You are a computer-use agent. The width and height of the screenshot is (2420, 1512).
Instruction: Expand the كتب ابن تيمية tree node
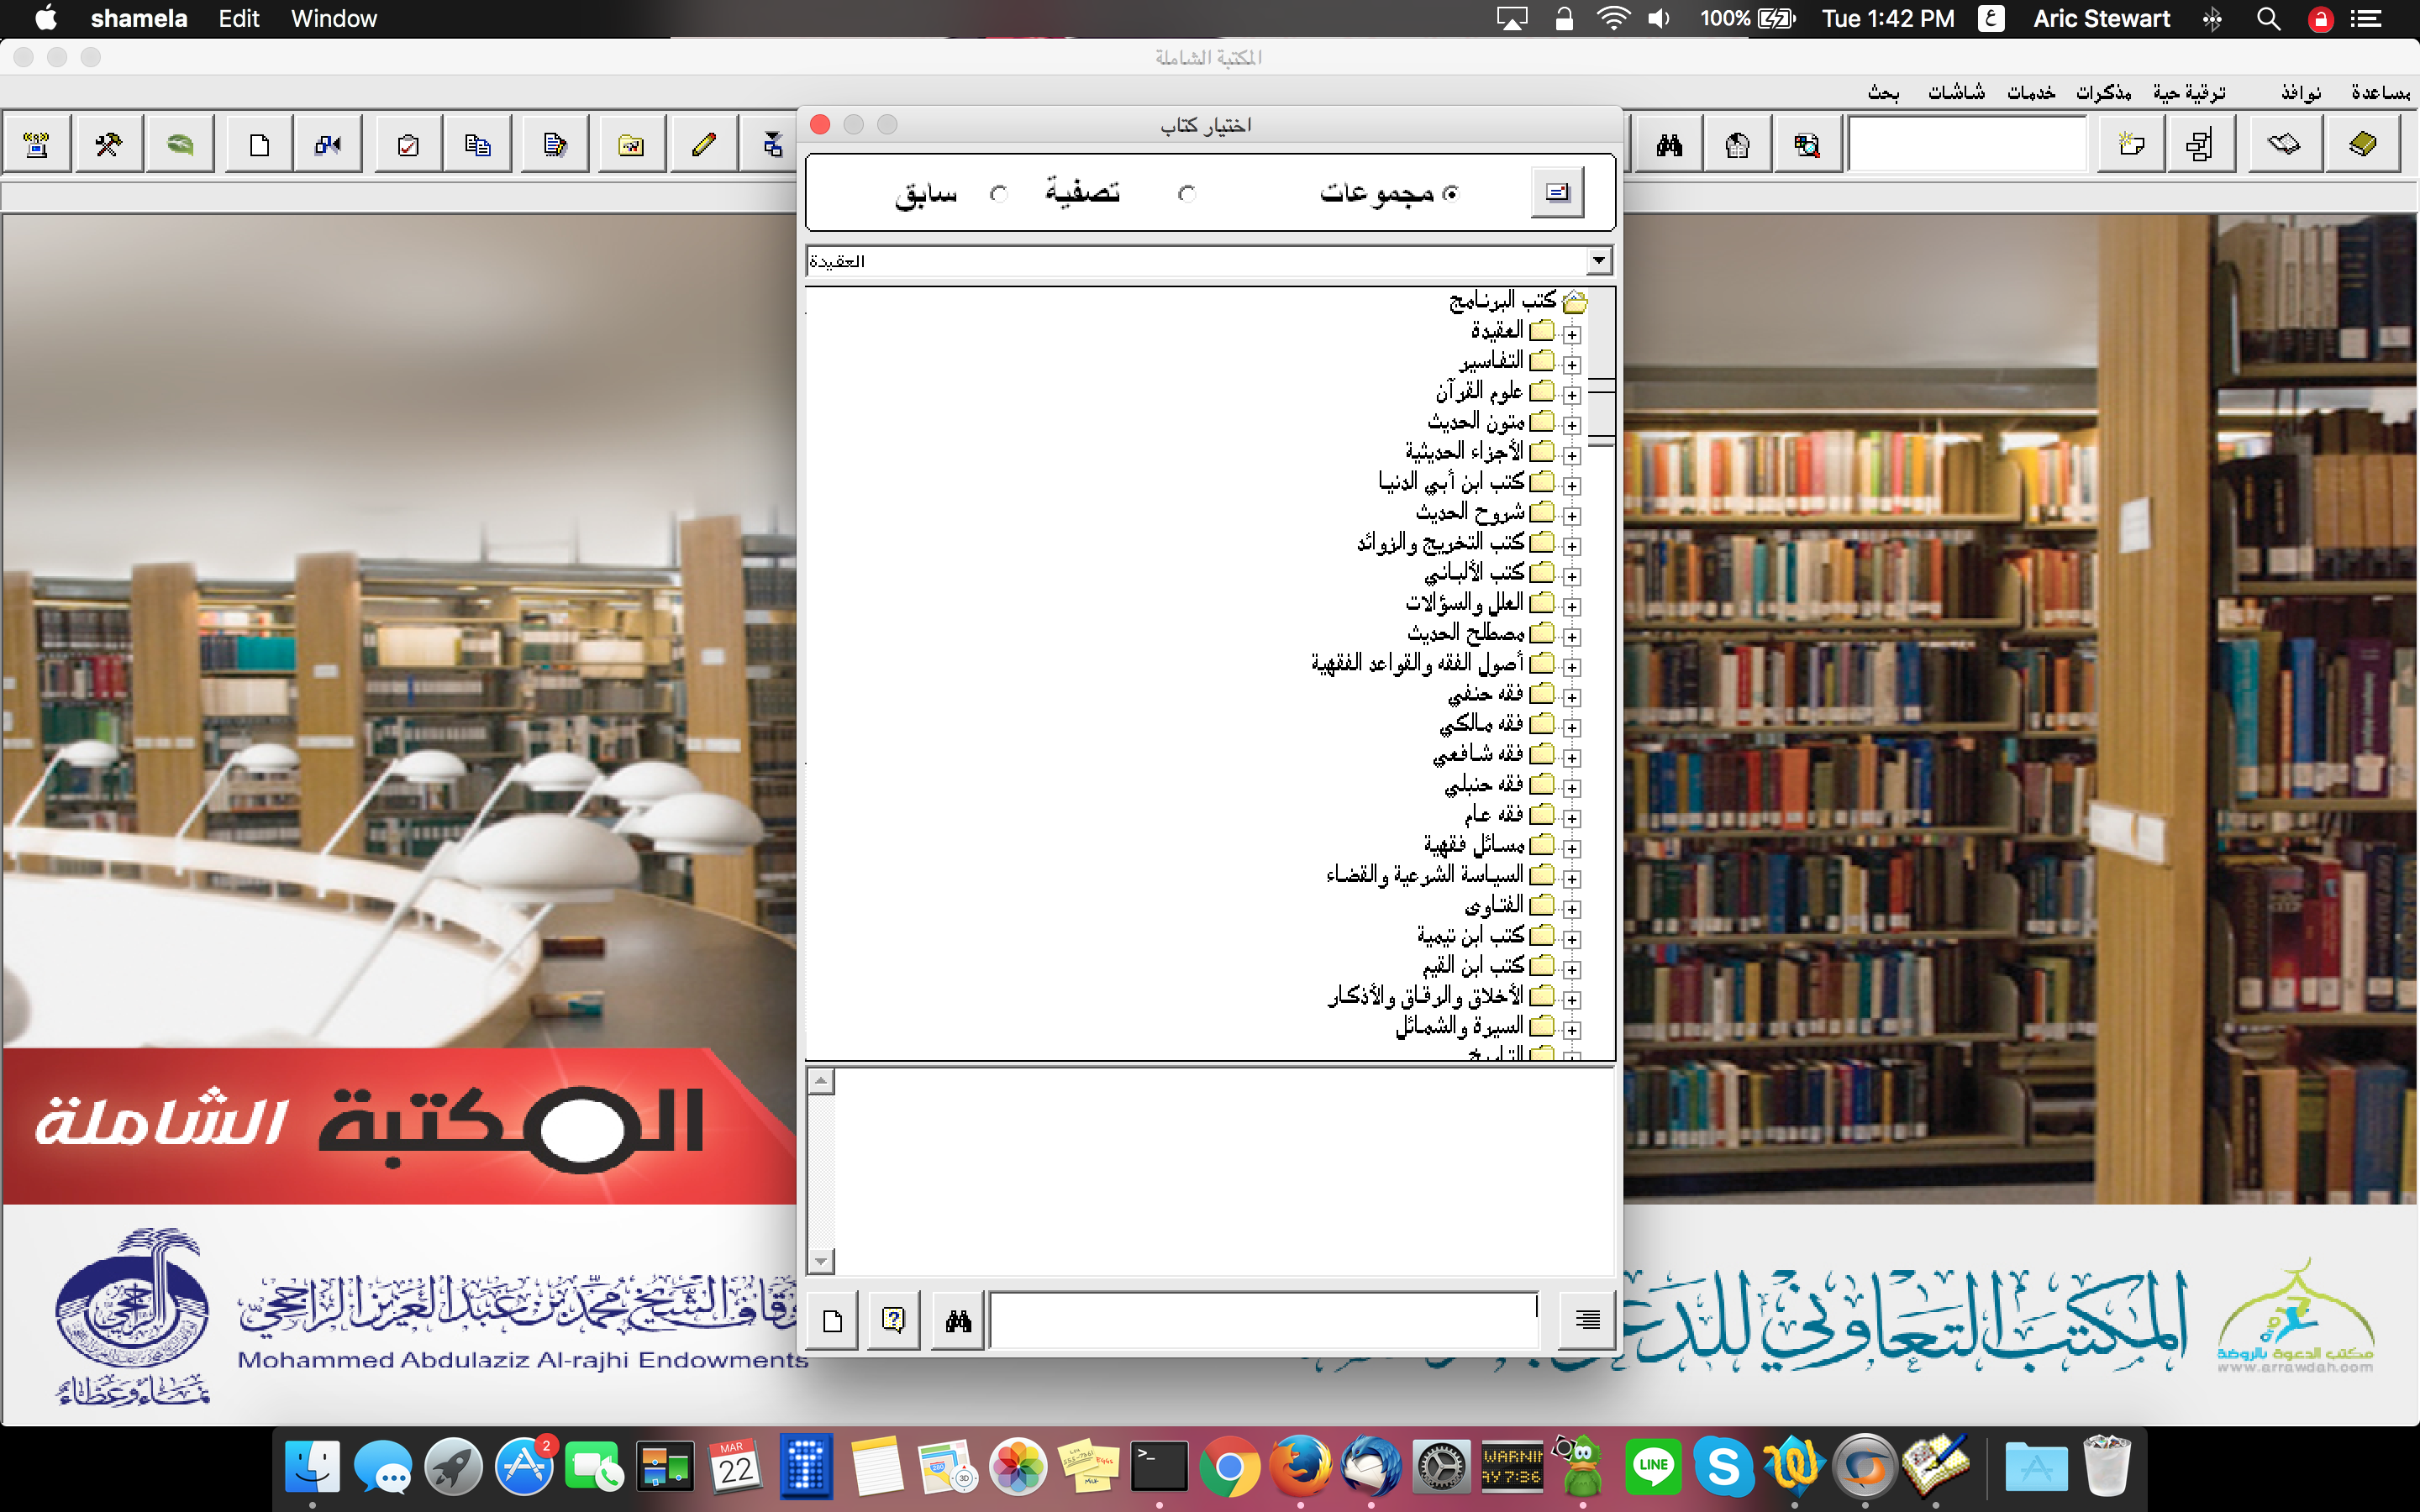point(1573,938)
